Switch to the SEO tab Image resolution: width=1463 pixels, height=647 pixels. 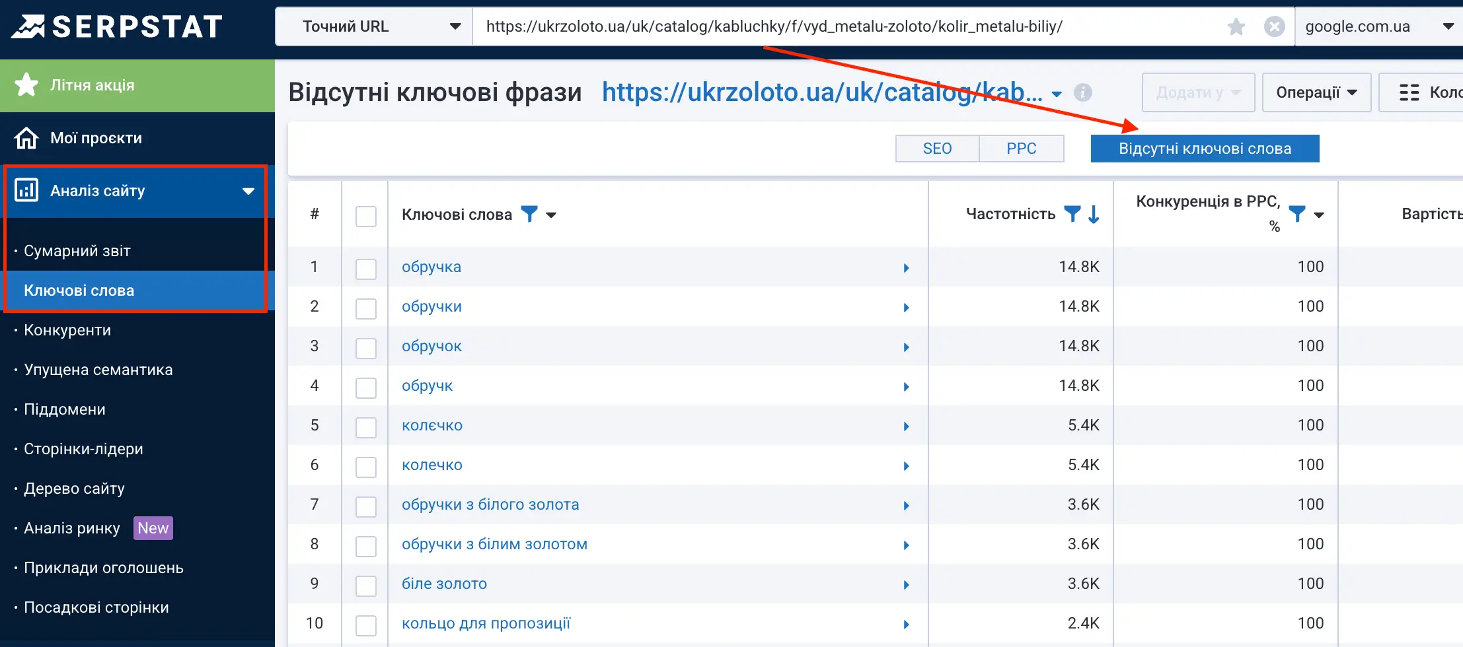[937, 149]
